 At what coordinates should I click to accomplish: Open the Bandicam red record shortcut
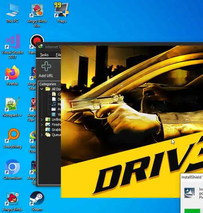33,44
